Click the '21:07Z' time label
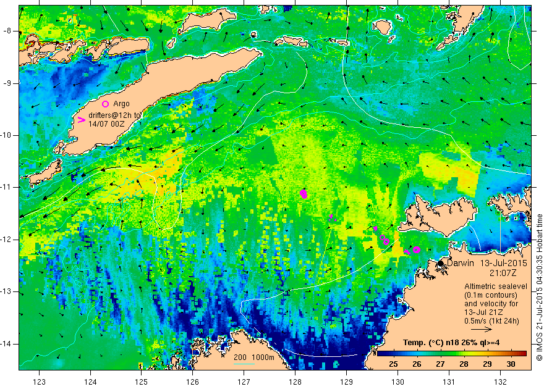Screen dimensions: 544x389 pyautogui.click(x=503, y=273)
